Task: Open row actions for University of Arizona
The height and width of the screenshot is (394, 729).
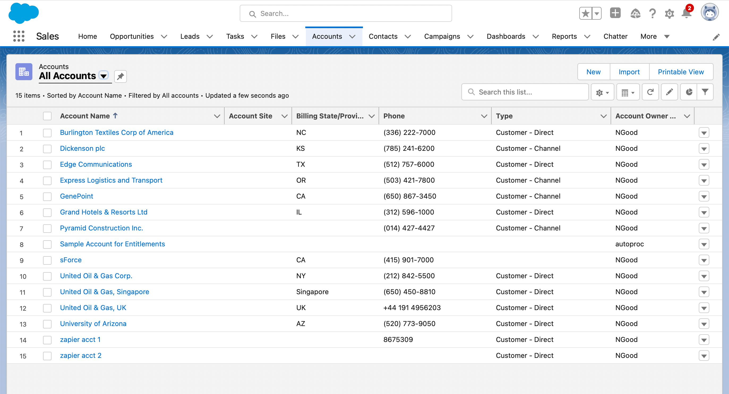Action: point(704,324)
